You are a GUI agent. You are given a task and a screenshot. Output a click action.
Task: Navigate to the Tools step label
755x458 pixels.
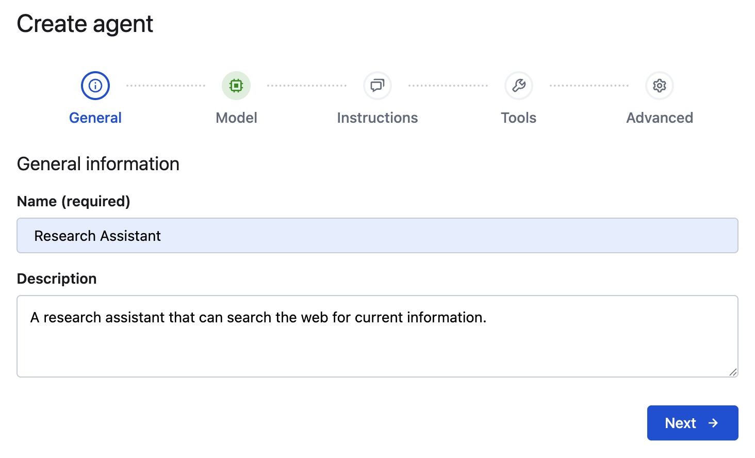point(518,118)
